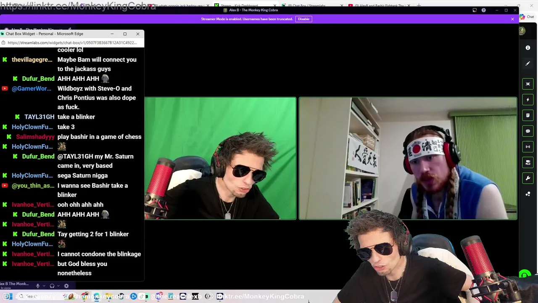The height and width of the screenshot is (303, 538).
Task: Click message 'ooh ohh ahh ahh'
Action: pos(80,205)
